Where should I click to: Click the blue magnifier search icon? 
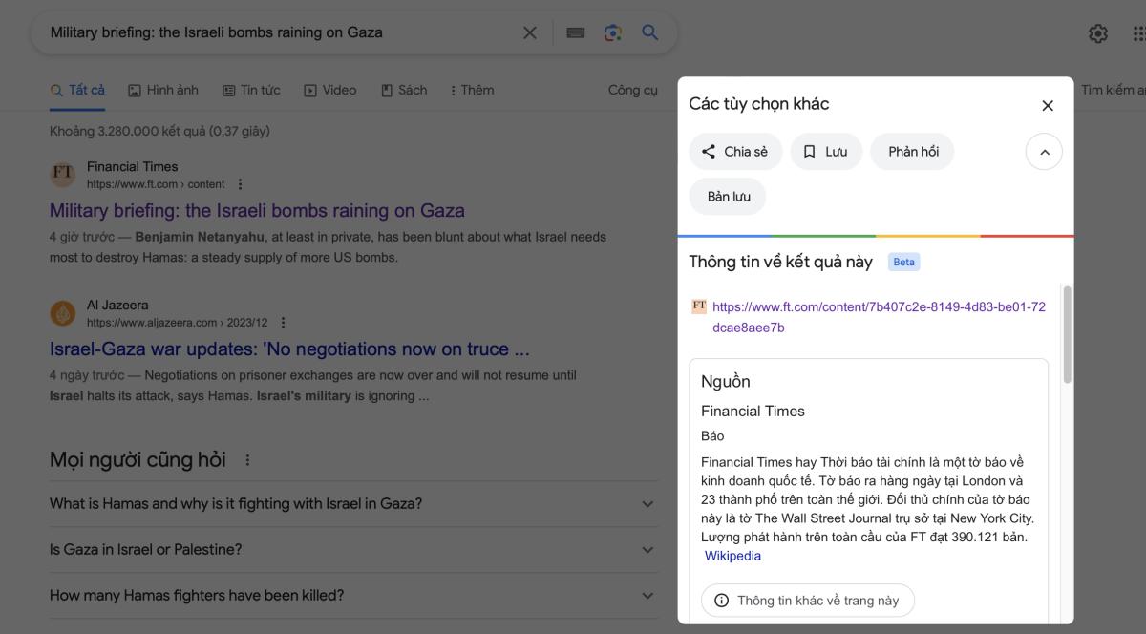(x=650, y=32)
